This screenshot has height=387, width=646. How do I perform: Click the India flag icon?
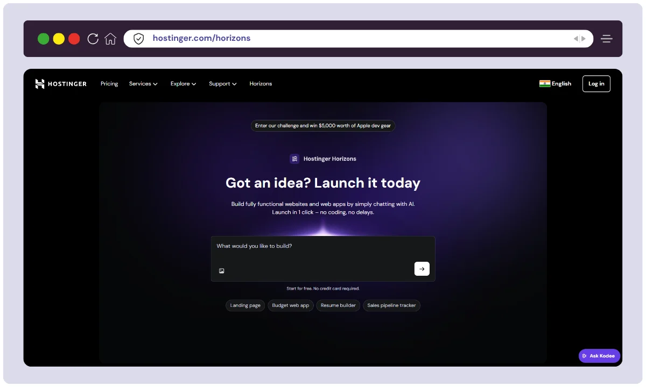pos(545,83)
